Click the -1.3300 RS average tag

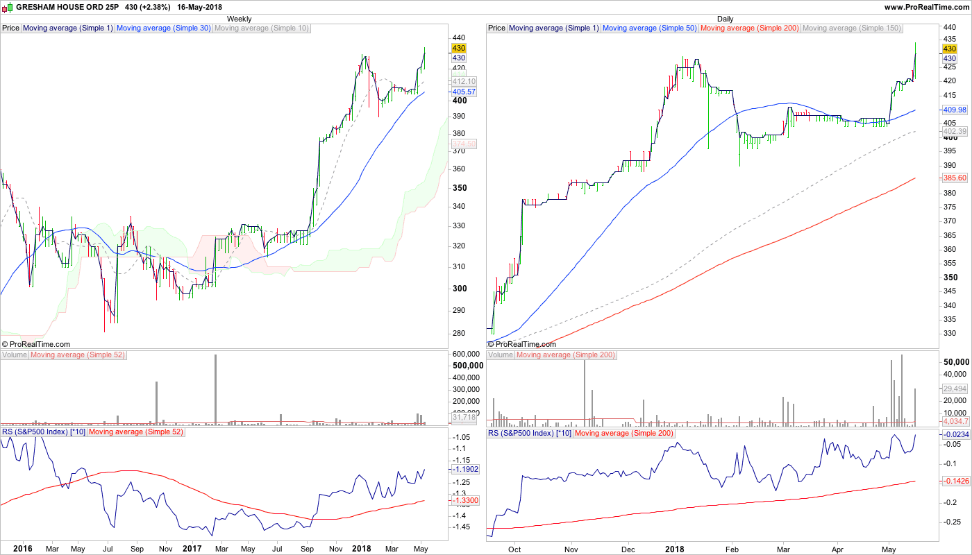pos(465,500)
